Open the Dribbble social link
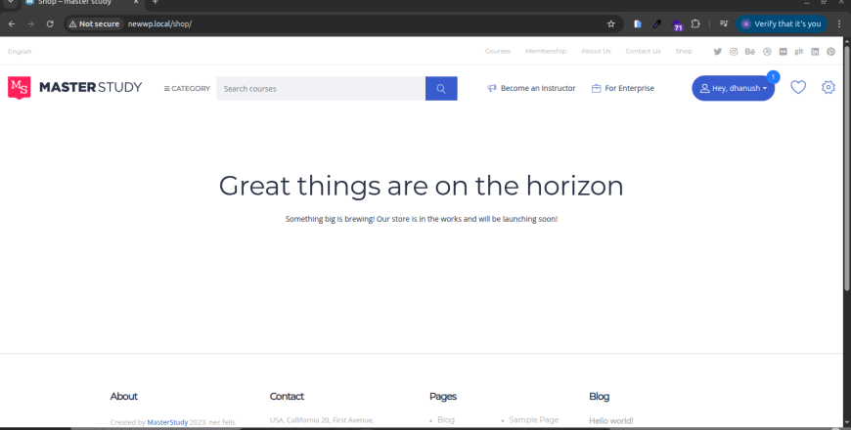Screen dimensions: 851x430 click(767, 52)
